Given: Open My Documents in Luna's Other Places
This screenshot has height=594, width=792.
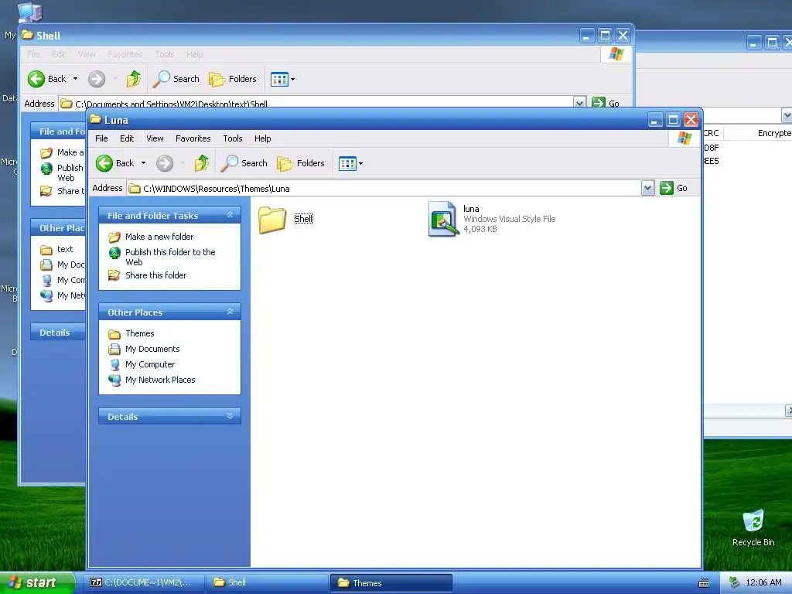Looking at the screenshot, I should coord(152,349).
